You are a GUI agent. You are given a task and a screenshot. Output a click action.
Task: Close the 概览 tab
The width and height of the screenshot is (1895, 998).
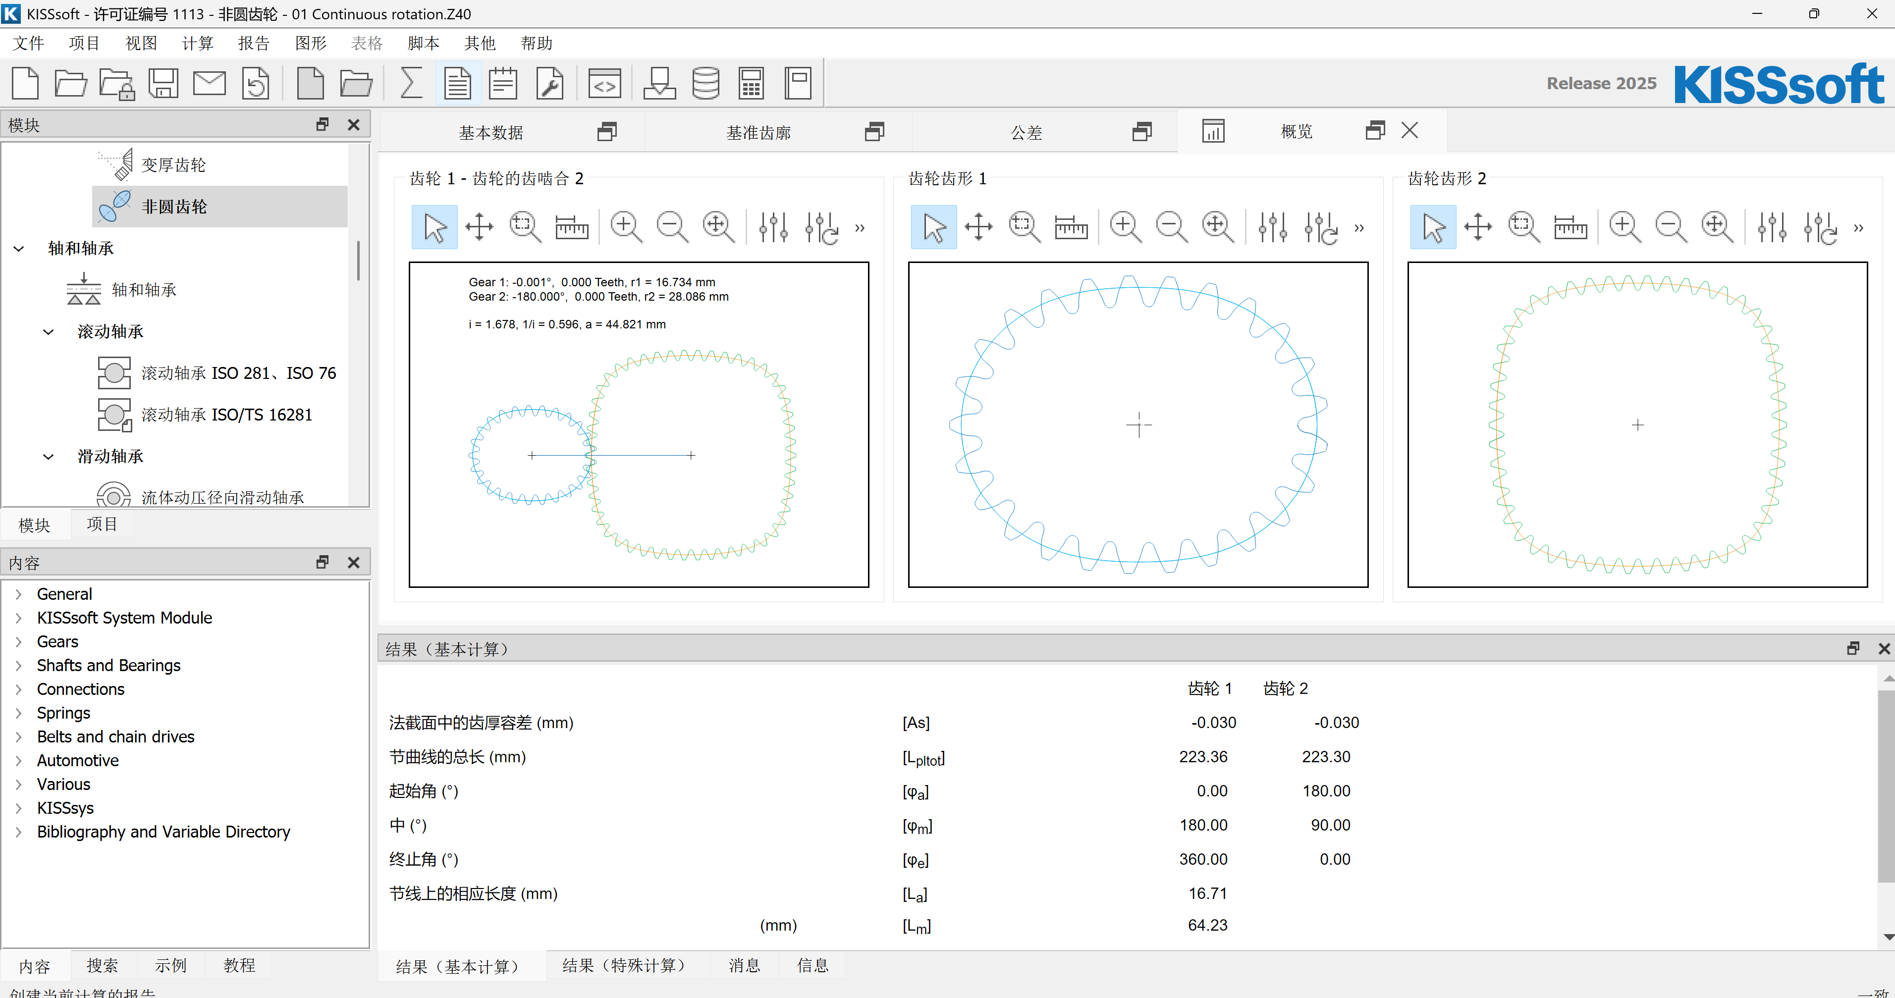point(1409,131)
